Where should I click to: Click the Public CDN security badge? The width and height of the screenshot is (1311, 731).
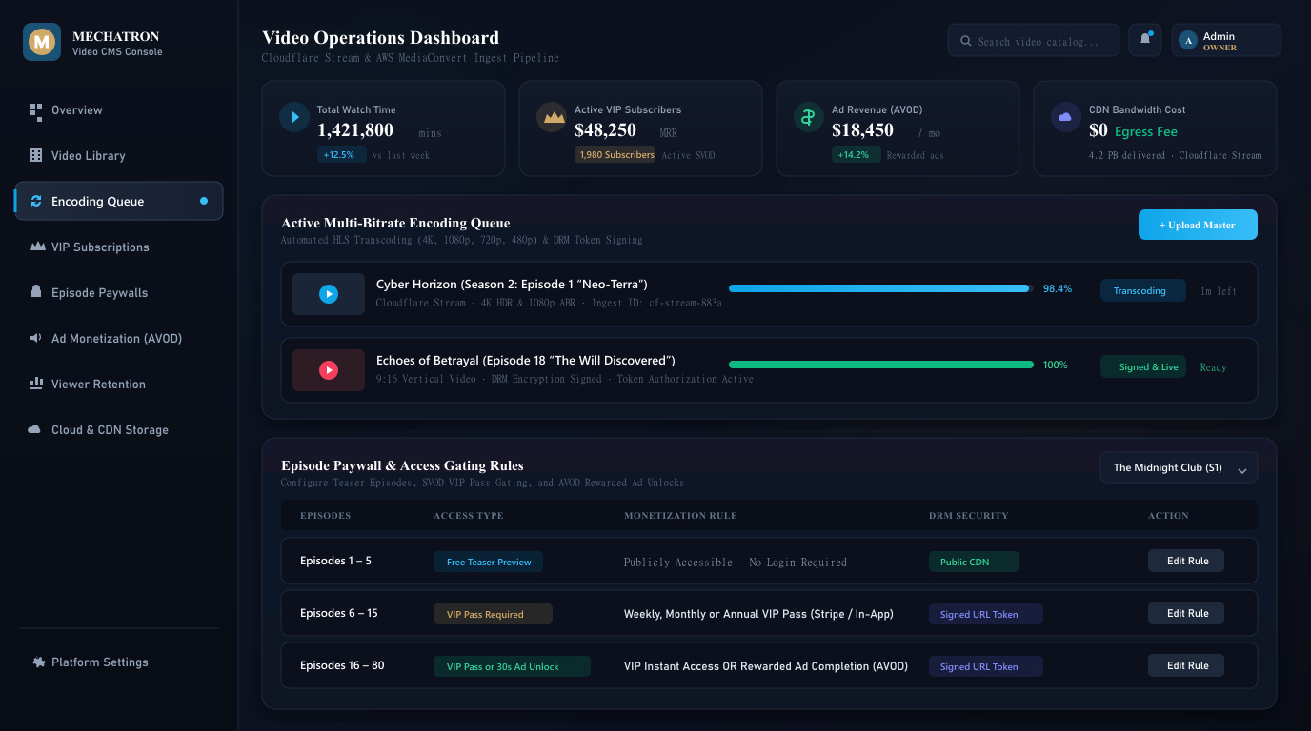[974, 562]
